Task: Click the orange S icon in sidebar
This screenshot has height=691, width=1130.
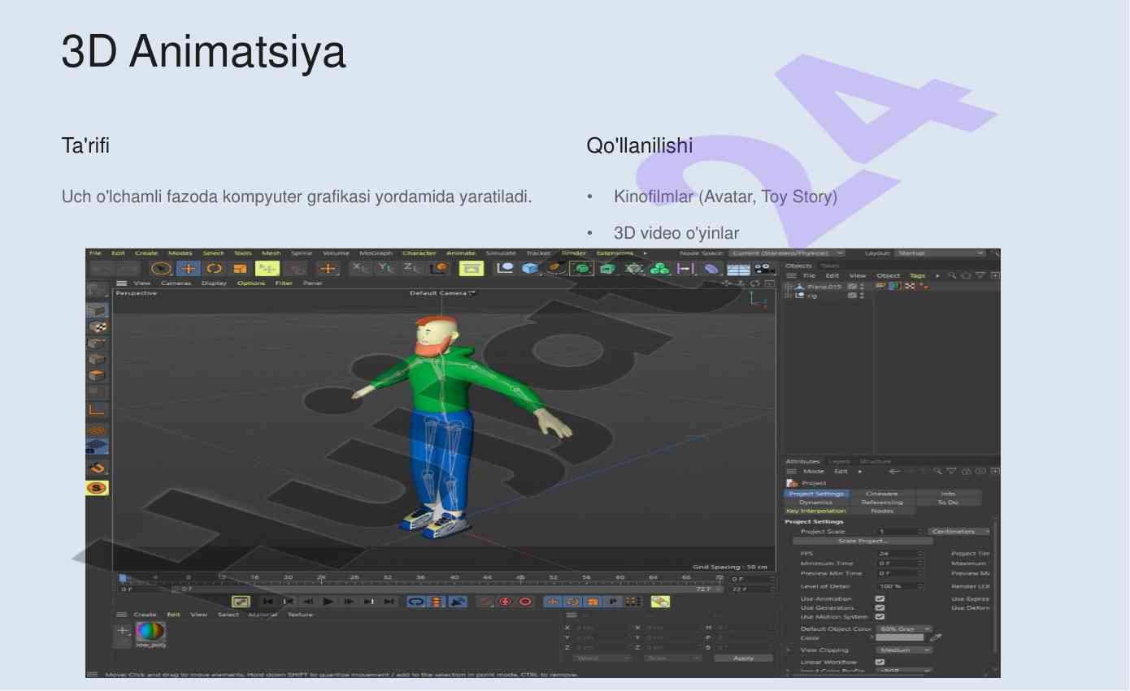Action: click(97, 488)
